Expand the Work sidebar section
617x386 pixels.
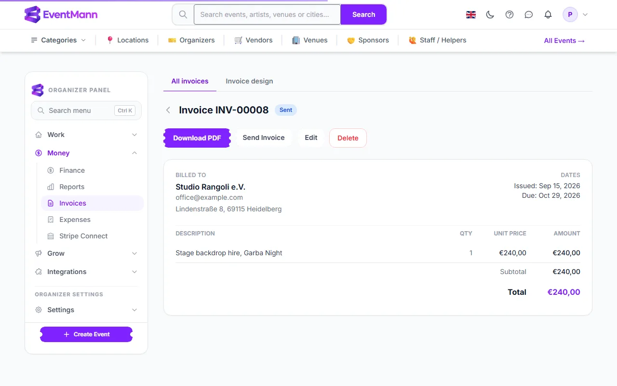click(x=86, y=135)
